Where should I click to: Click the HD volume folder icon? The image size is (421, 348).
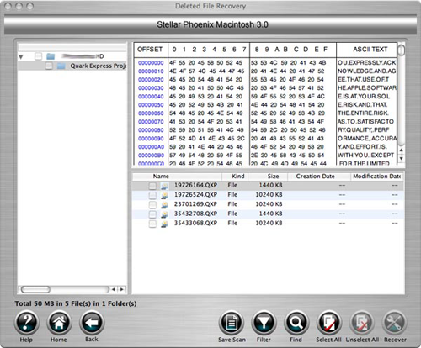point(51,56)
